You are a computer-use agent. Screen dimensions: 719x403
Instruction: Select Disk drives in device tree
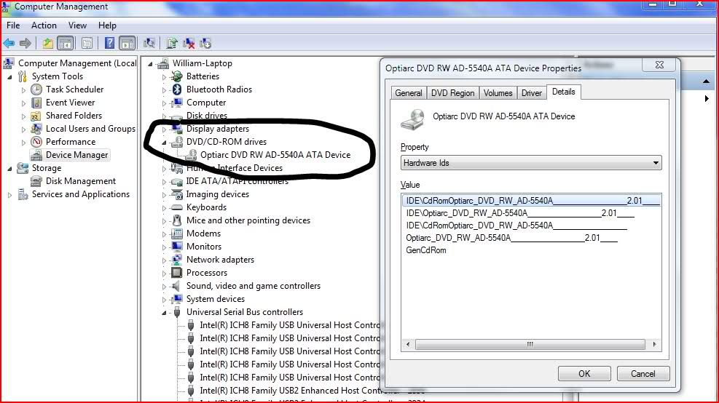click(x=207, y=116)
